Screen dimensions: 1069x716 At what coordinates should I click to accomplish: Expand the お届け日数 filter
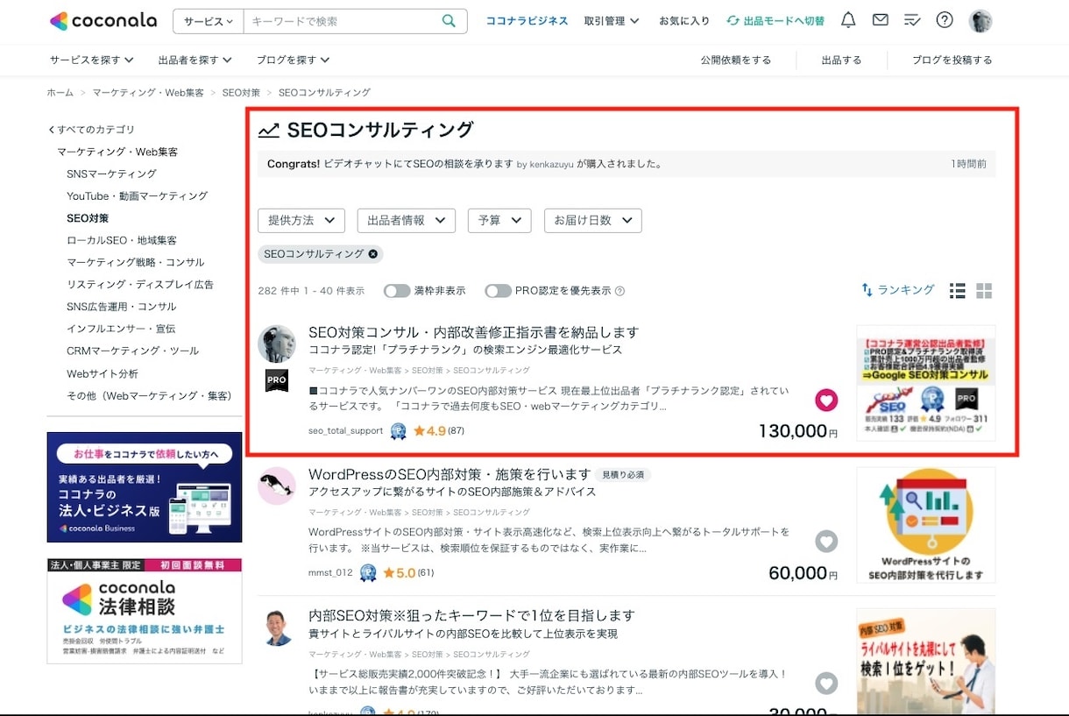pyautogui.click(x=593, y=221)
